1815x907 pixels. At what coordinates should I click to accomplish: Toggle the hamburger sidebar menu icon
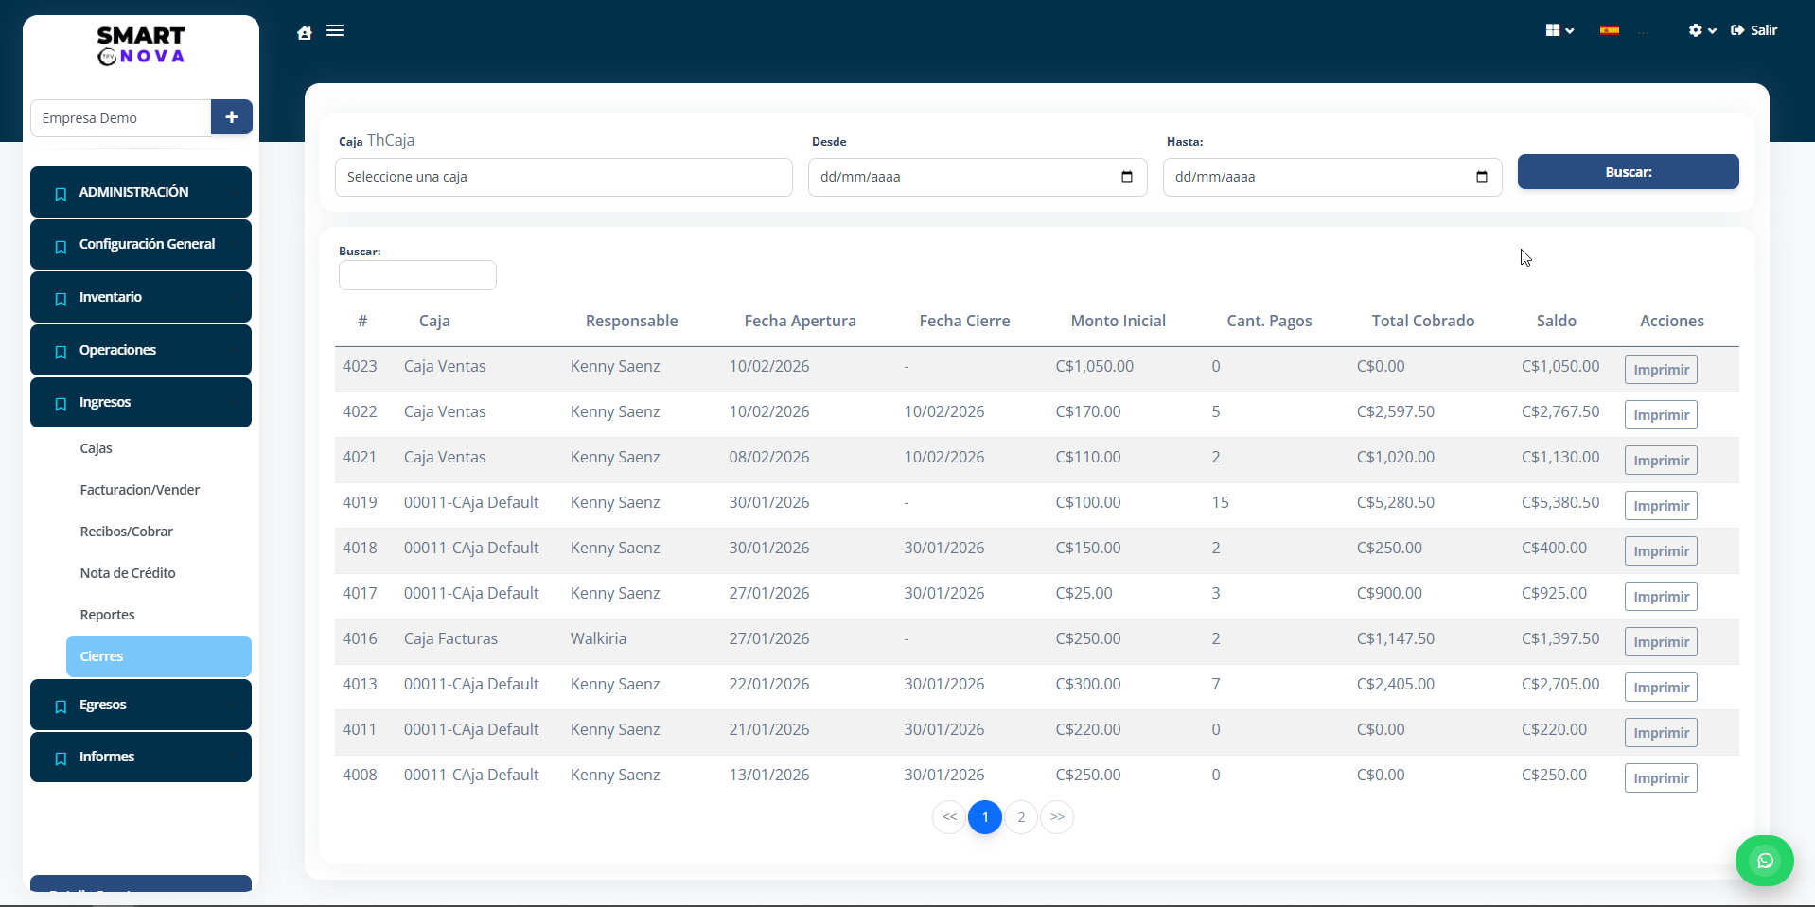point(335,30)
